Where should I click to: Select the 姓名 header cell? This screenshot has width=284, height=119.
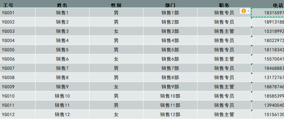tap(62, 4)
